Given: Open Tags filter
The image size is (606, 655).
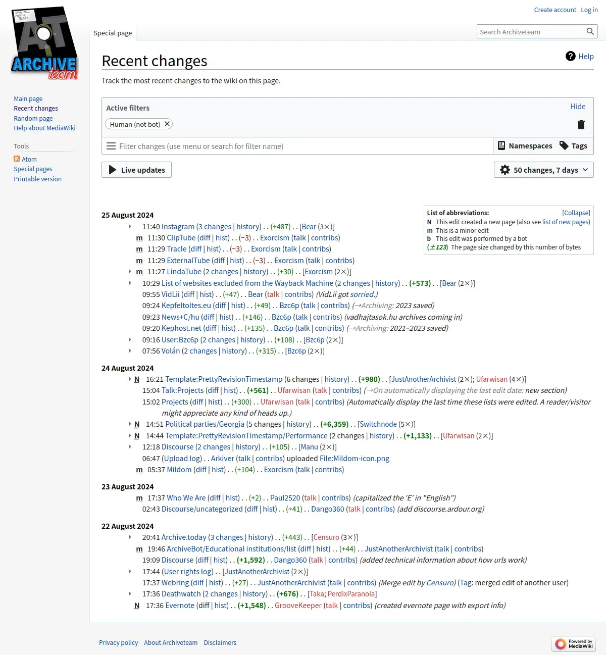Looking at the screenshot, I should coord(573,146).
